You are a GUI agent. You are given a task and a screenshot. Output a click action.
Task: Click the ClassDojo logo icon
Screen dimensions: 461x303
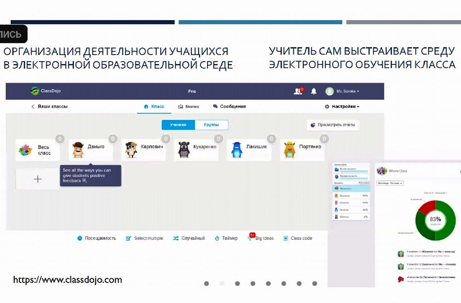pos(35,91)
